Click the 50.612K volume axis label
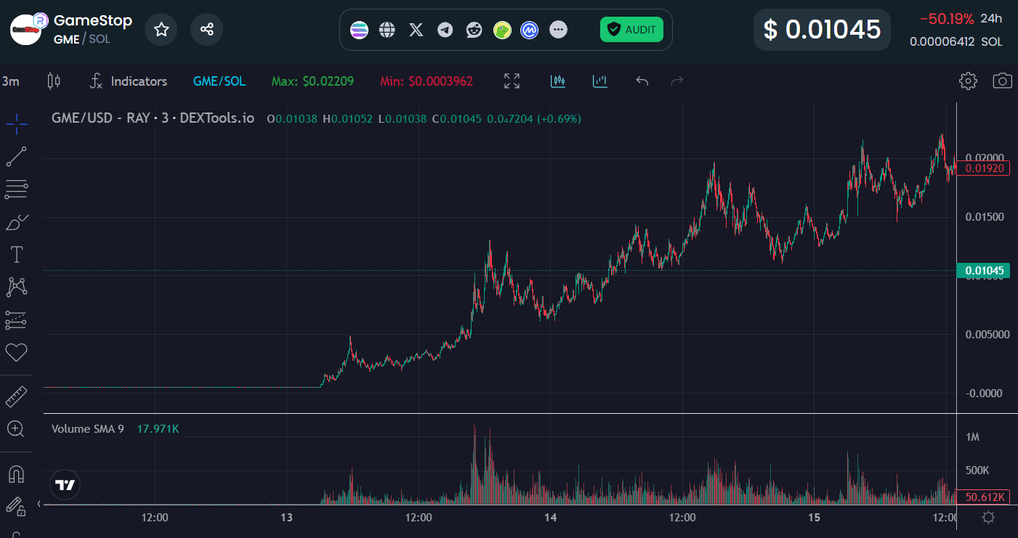 (x=984, y=497)
